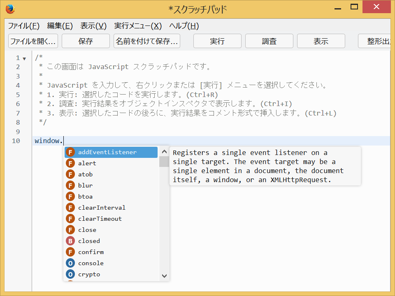Click the comment line mentioning Ctrl+L
Screen dimensions: 395x296
(188, 113)
